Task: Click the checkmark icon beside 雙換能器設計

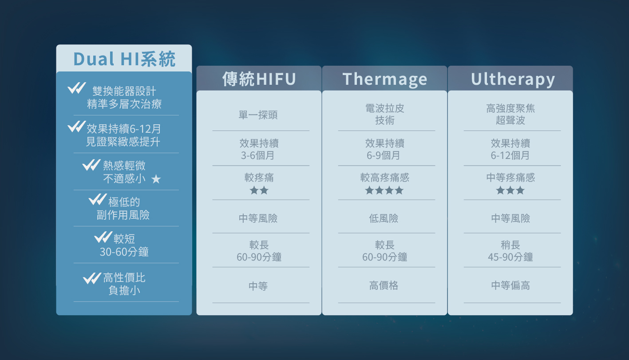Action: pyautogui.click(x=76, y=88)
